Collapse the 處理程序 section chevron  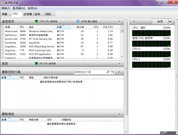(x=119, y=22)
